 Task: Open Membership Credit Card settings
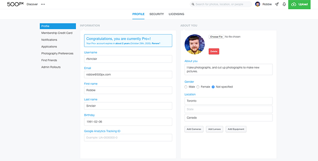pyautogui.click(x=57, y=33)
